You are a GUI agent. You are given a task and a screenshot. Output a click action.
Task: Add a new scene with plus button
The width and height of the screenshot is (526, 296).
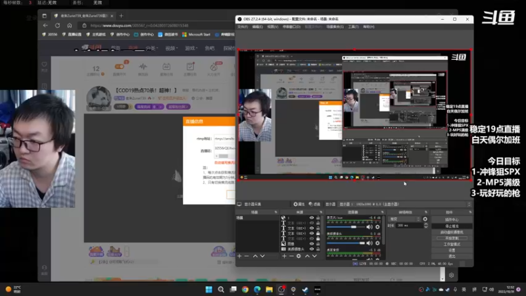[239, 256]
